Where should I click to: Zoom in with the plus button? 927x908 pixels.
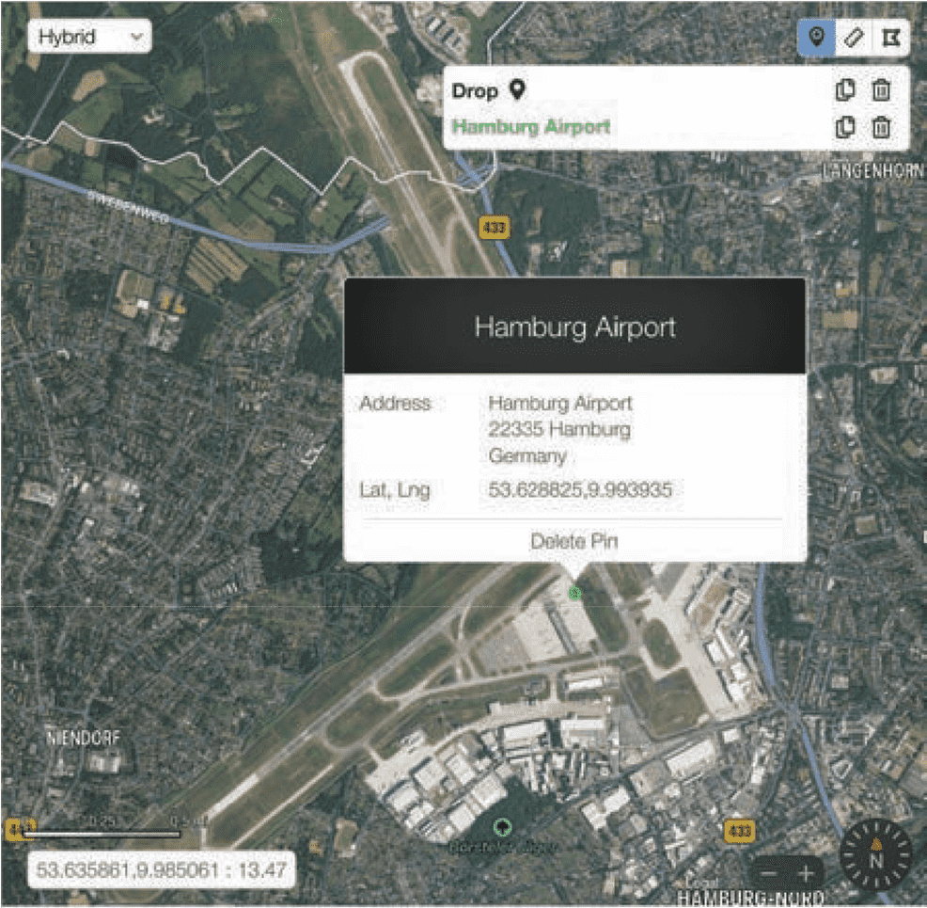click(x=806, y=874)
